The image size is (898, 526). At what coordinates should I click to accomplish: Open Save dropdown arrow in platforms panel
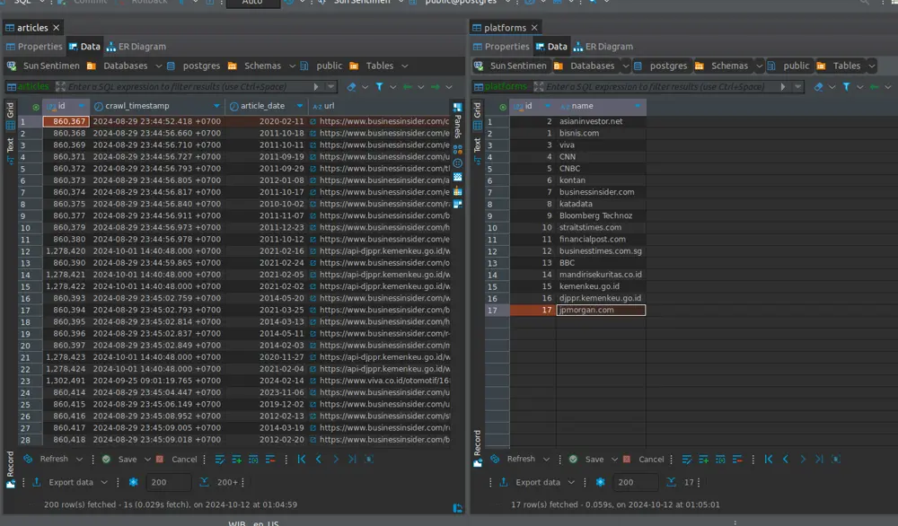614,459
